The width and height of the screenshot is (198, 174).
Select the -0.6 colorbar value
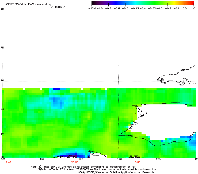117,9
